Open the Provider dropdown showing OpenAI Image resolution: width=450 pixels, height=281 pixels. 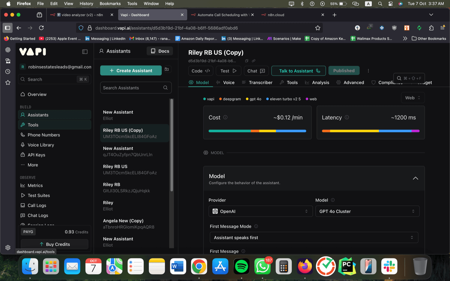click(260, 211)
